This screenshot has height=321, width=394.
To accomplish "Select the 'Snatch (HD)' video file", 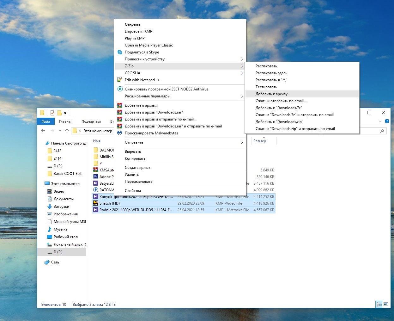I will [110, 203].
